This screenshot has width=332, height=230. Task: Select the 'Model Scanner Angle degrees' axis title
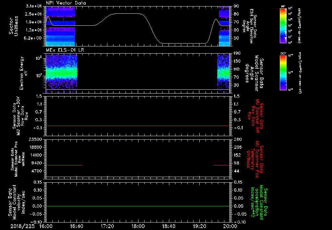(254, 73)
